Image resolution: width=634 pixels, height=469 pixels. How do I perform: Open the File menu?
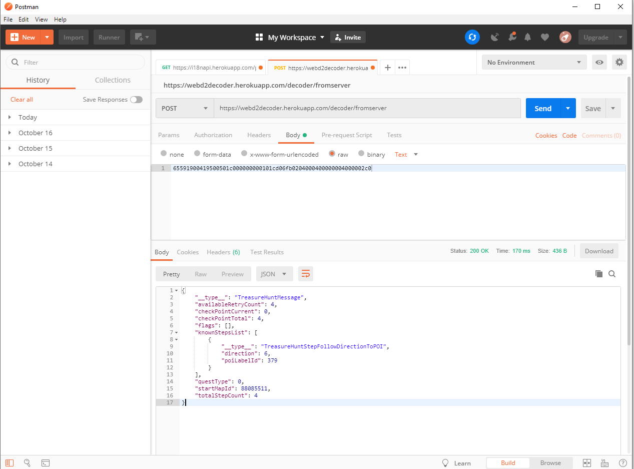[x=8, y=20]
